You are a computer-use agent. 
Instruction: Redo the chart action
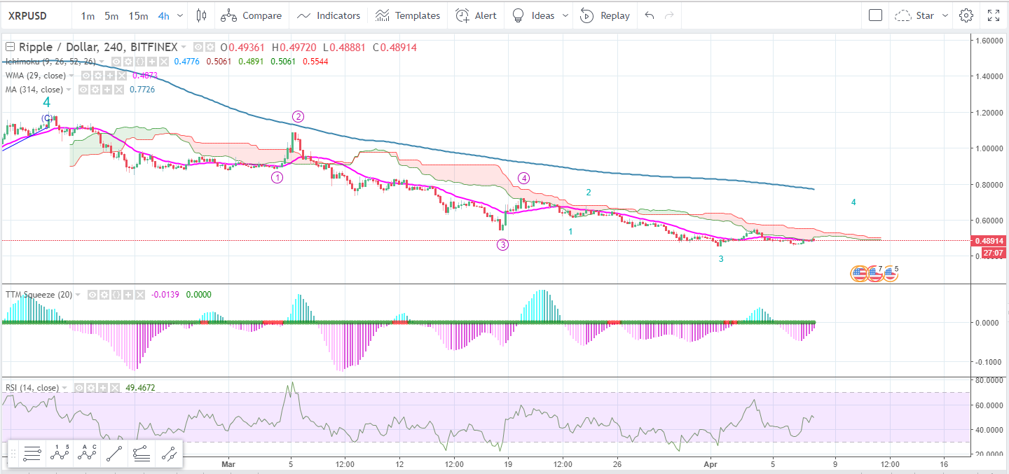(669, 15)
